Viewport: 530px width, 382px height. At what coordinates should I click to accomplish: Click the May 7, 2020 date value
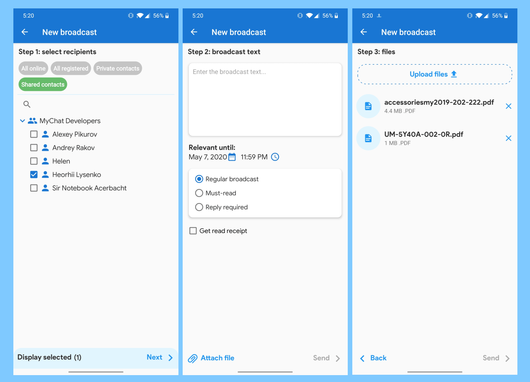click(208, 157)
